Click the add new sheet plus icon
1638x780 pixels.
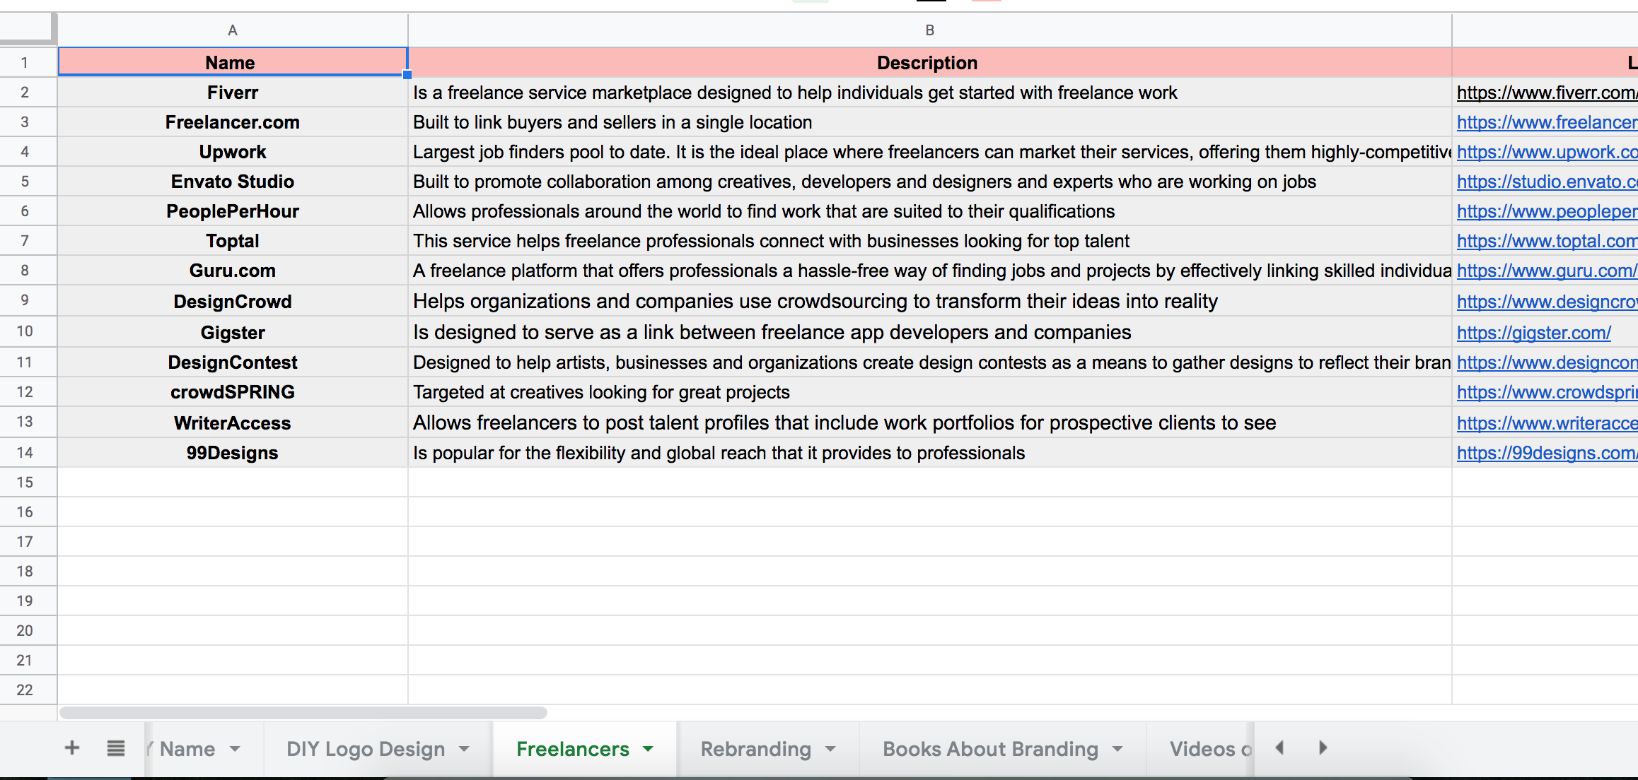point(72,747)
